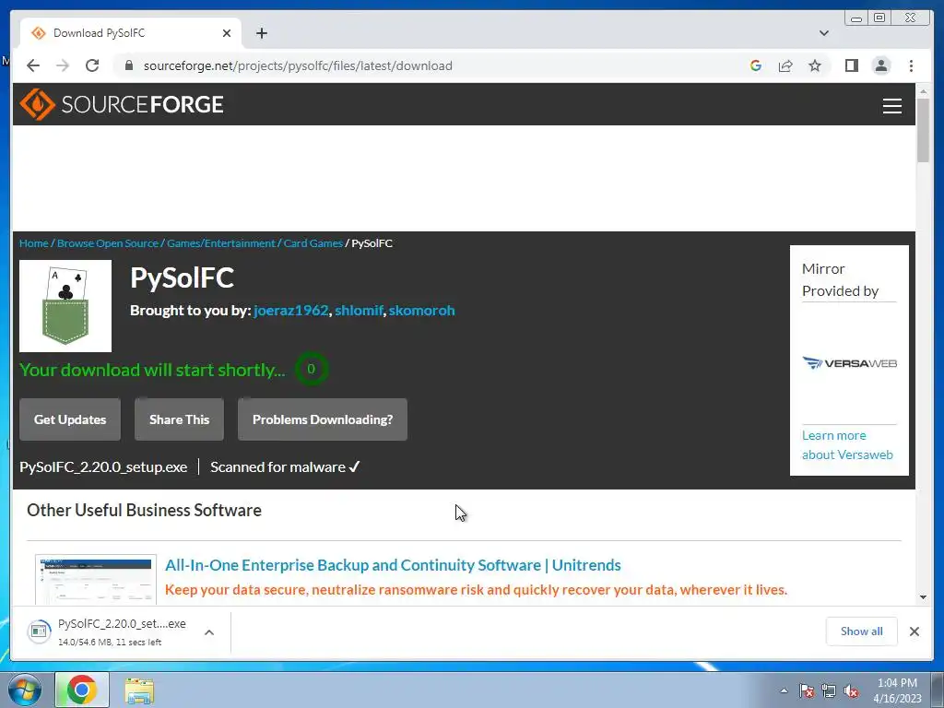
Task: Go forward to the next page
Action: (63, 65)
